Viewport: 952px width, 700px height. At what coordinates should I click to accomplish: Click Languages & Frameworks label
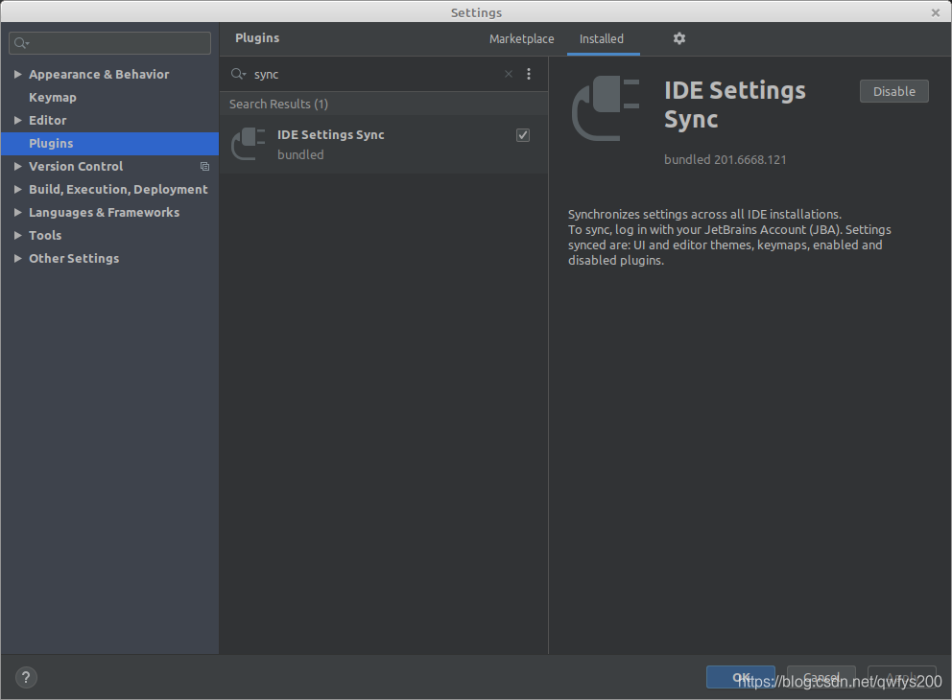(x=105, y=212)
